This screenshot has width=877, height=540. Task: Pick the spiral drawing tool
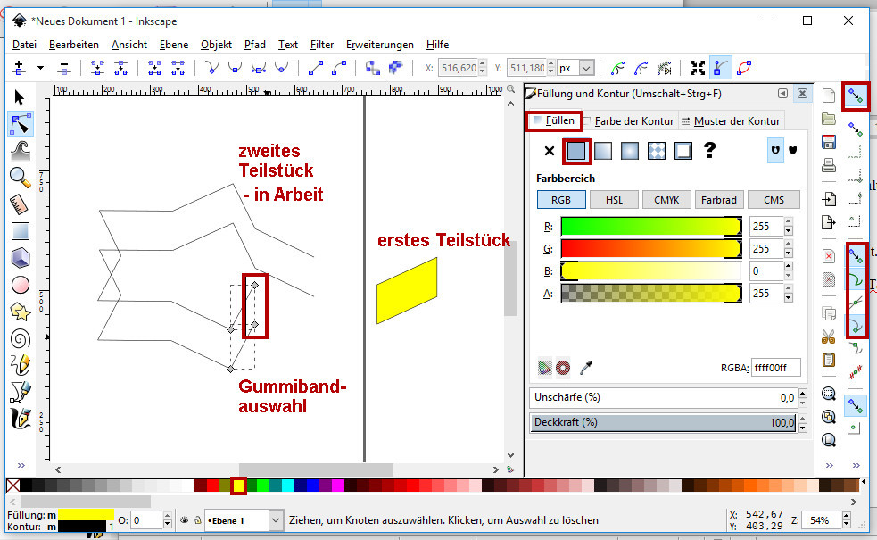[x=21, y=338]
